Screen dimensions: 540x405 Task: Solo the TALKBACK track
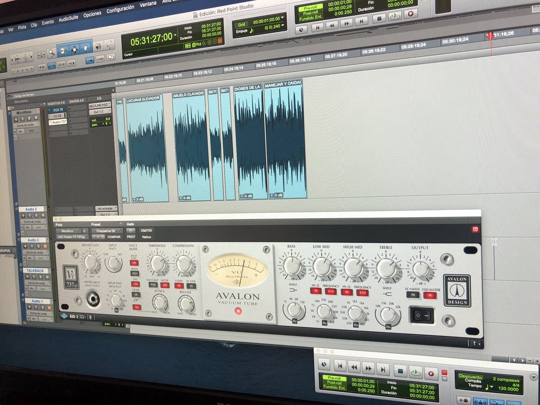pos(41,277)
